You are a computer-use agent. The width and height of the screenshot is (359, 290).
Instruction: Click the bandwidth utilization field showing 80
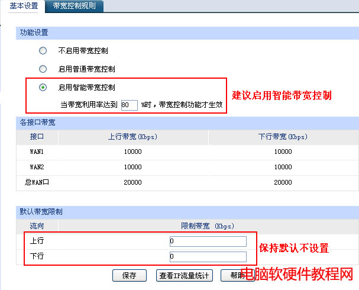tap(128, 105)
